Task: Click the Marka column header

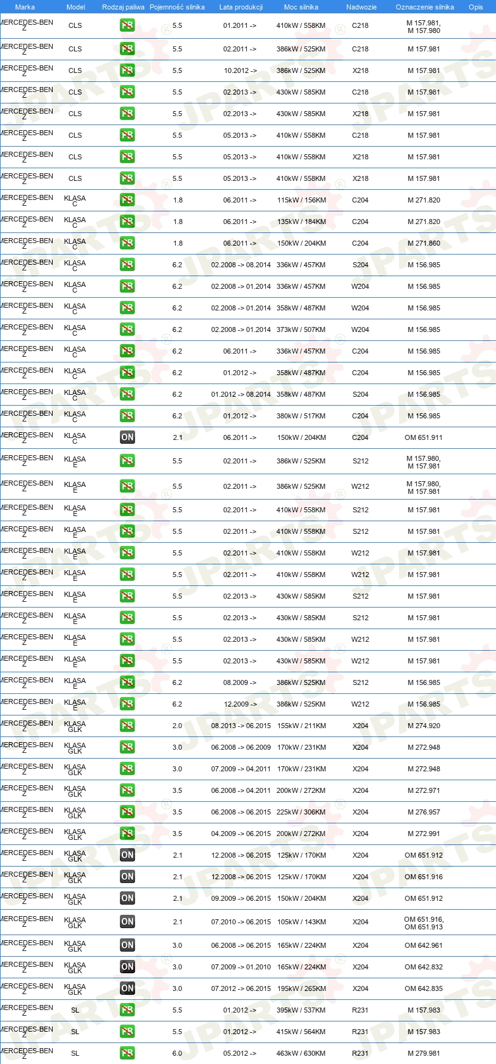Action: [x=25, y=7]
